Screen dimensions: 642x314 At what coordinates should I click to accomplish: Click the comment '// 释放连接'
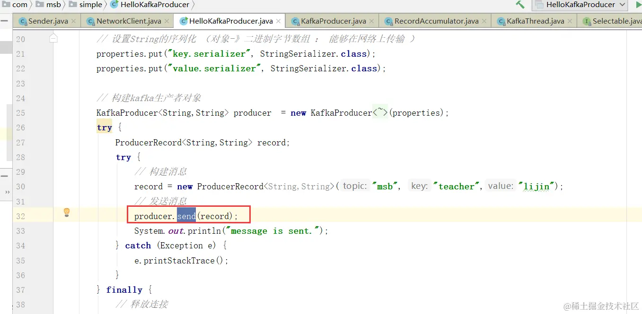tap(142, 305)
